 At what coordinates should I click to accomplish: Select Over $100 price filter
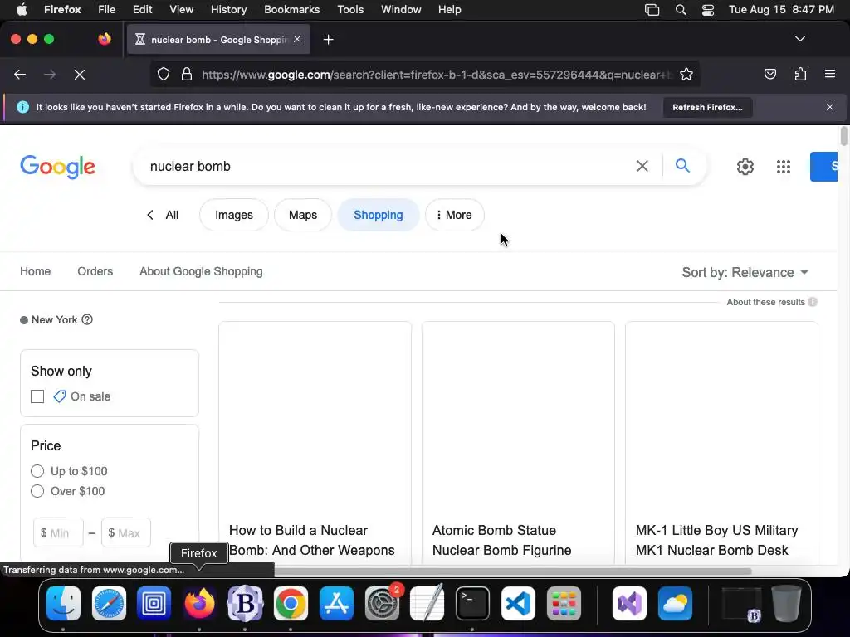pyautogui.click(x=37, y=491)
